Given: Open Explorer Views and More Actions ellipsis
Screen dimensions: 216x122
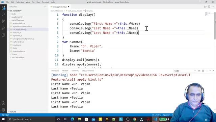Looking at the screenshot, I should (x=45, y=7).
